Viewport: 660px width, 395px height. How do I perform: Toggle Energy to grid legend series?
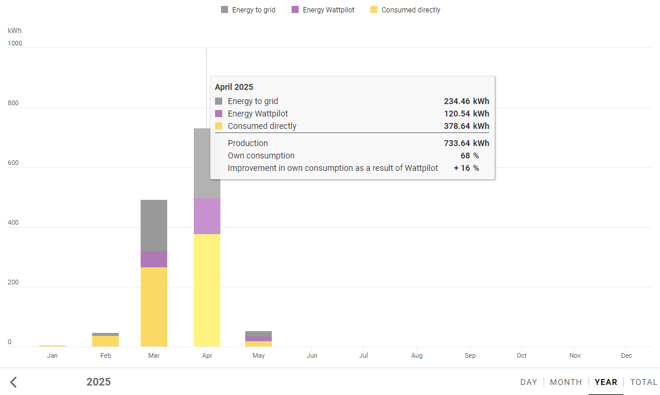pos(248,10)
